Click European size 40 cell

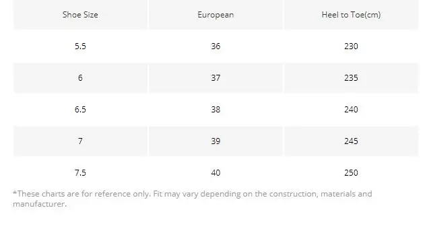pos(216,173)
